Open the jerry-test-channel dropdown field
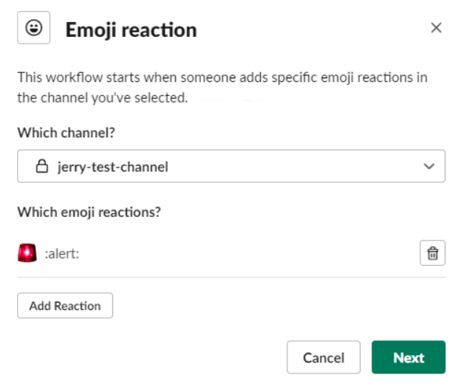Viewport: 464px width, 389px height. 231,166
